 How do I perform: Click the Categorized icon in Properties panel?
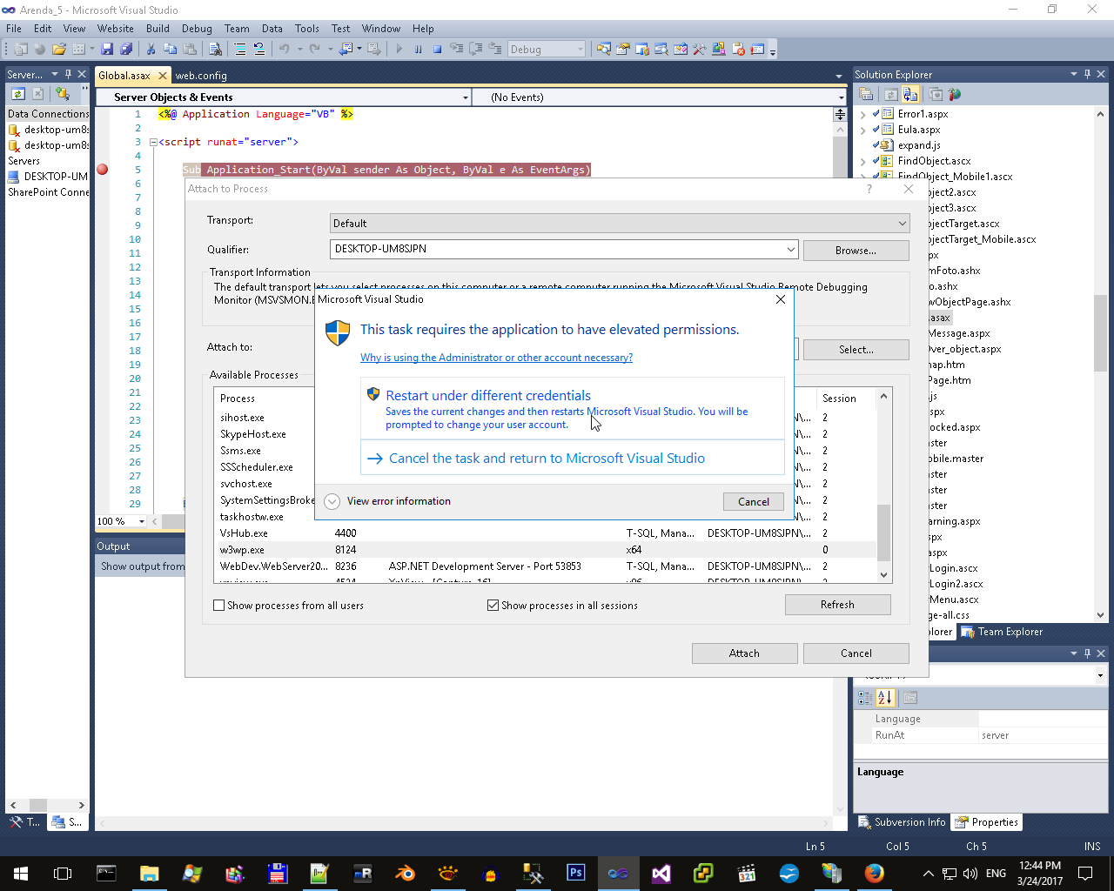coord(865,698)
